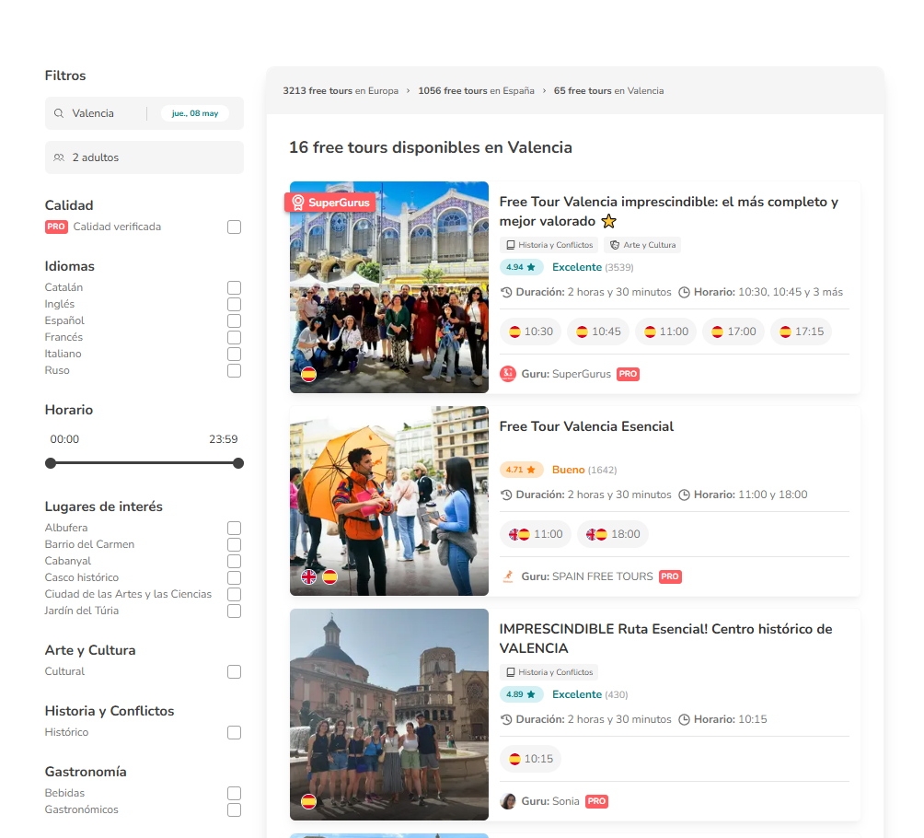Pick the 17:00 time slot
Image resolution: width=924 pixels, height=838 pixels.
(733, 332)
